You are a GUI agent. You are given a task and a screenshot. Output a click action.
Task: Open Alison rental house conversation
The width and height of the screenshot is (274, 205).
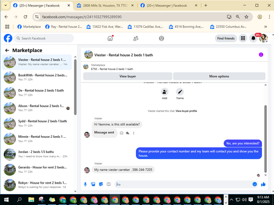37,108
